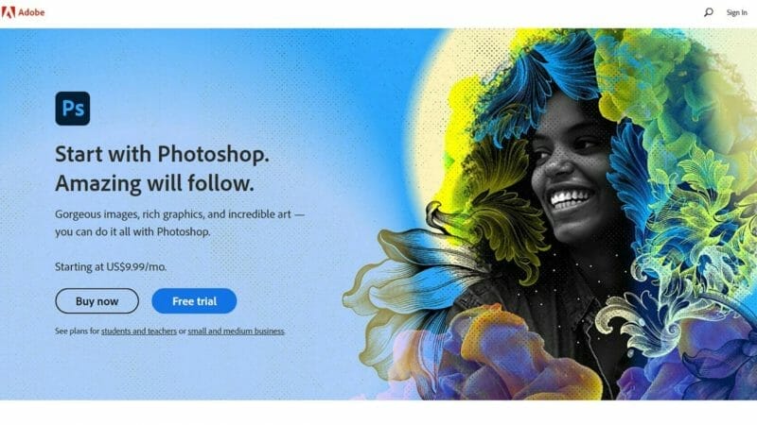The height and width of the screenshot is (425, 757).
Task: Click the red Adobe logo icon
Action: [9, 12]
